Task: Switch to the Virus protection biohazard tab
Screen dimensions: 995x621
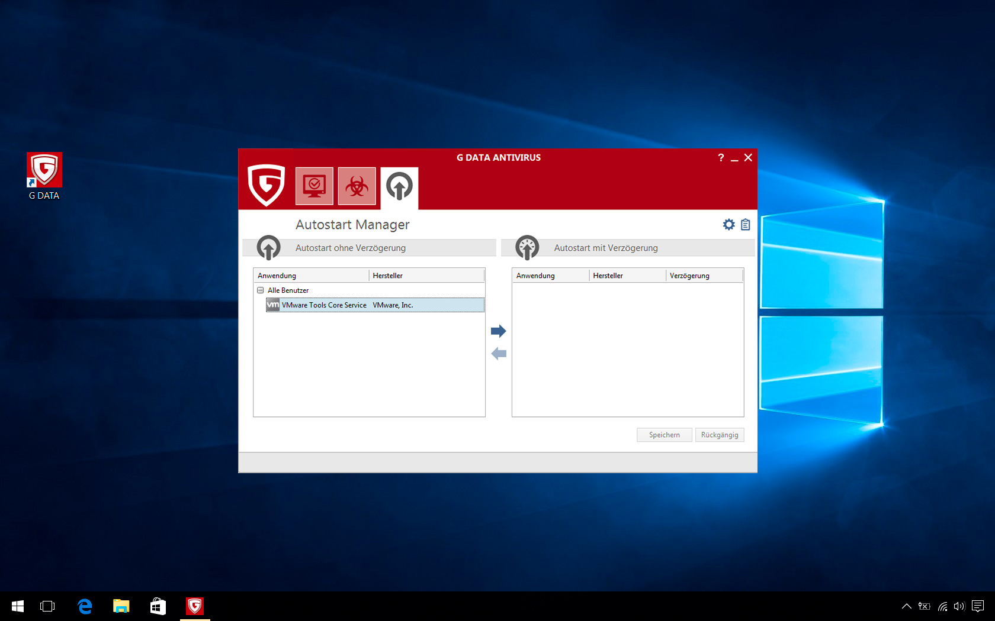Action: point(357,186)
